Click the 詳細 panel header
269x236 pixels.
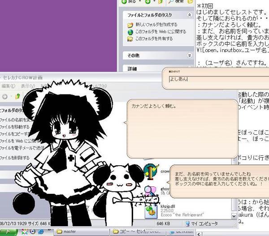point(158,68)
